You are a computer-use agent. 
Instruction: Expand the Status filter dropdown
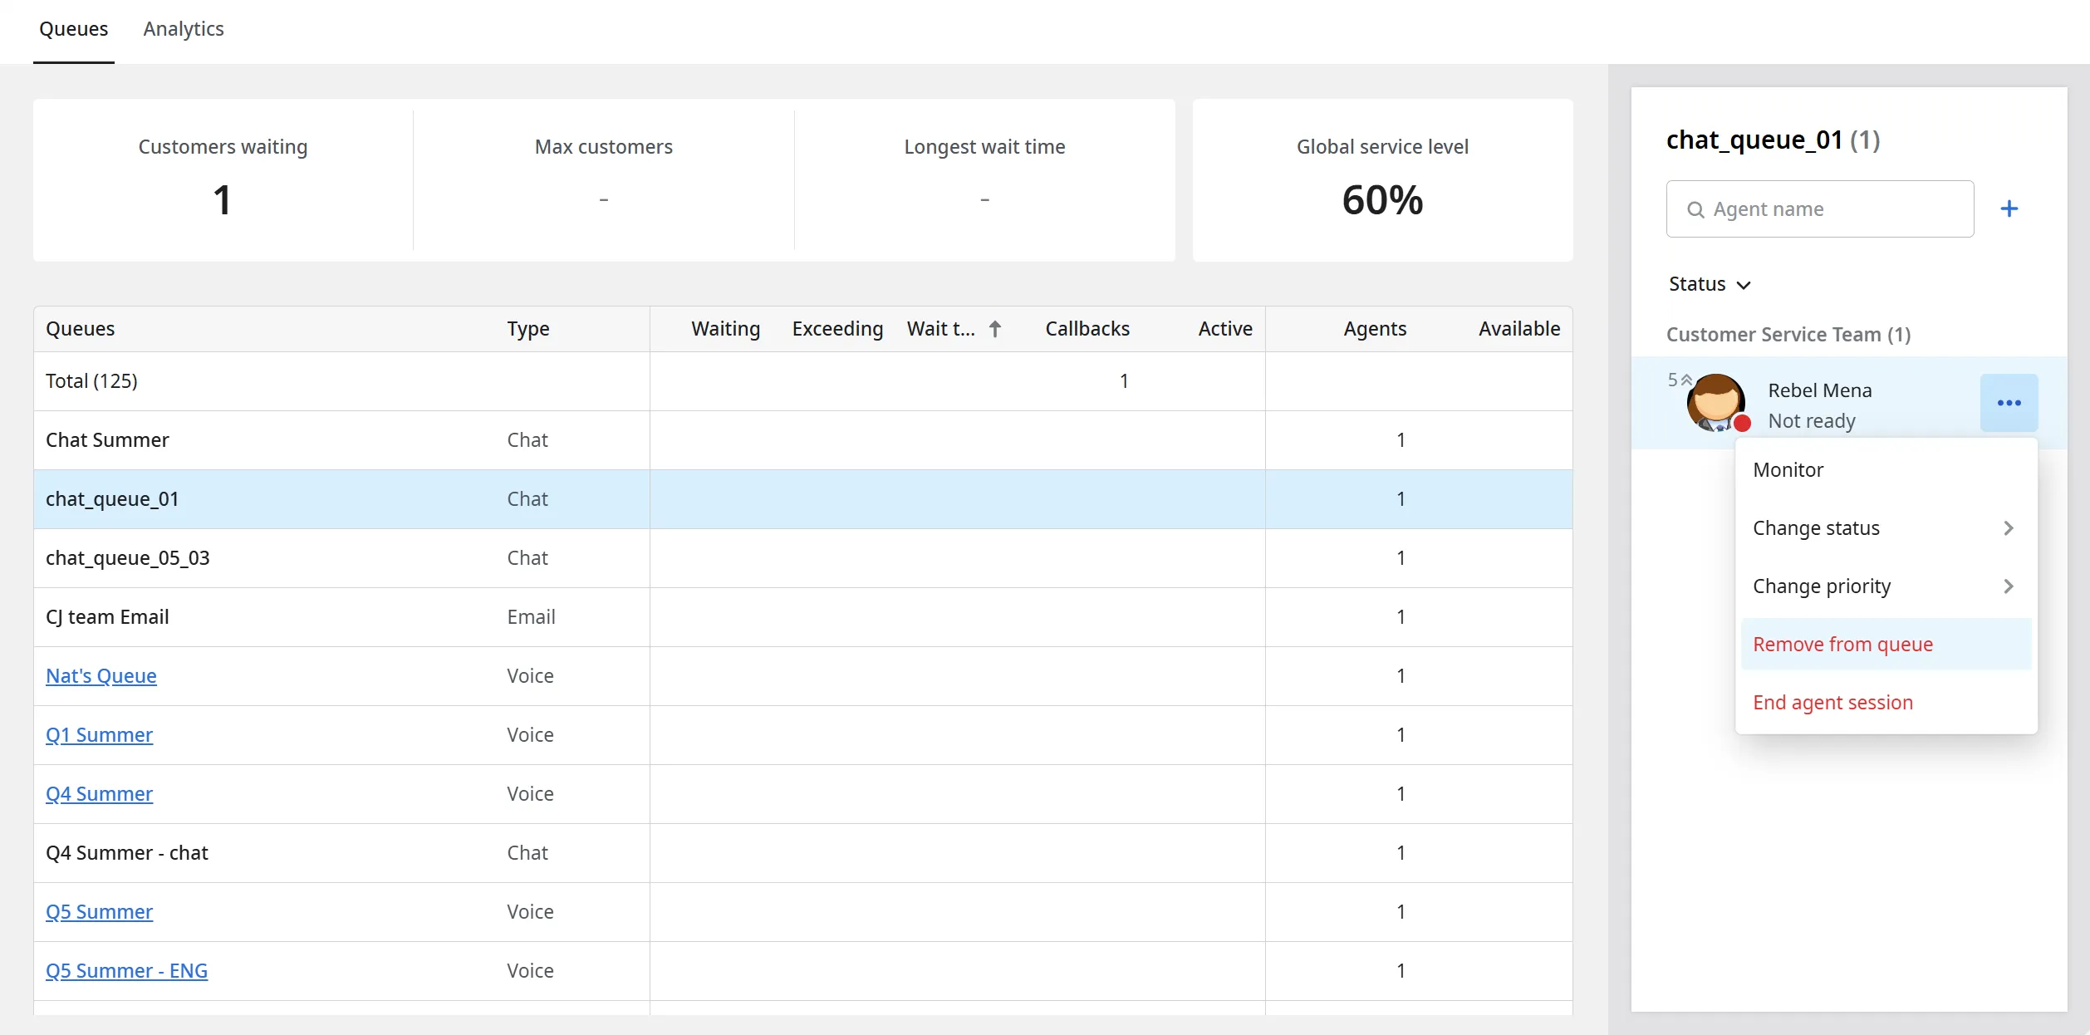point(1710,284)
